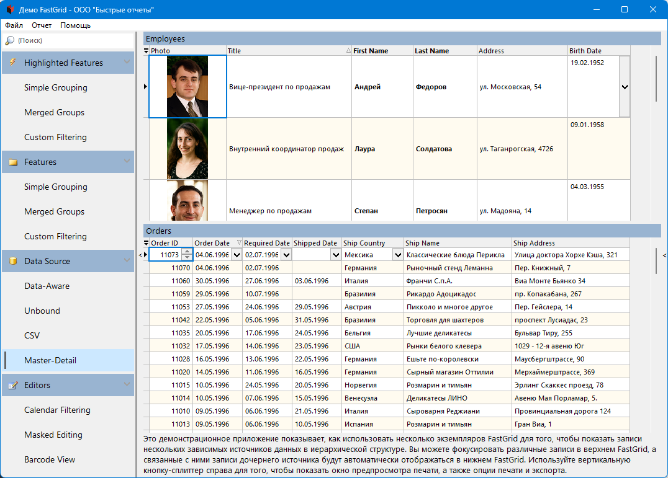The width and height of the screenshot is (668, 478).
Task: Open the Employees grid menu icon
Action: click(x=147, y=51)
